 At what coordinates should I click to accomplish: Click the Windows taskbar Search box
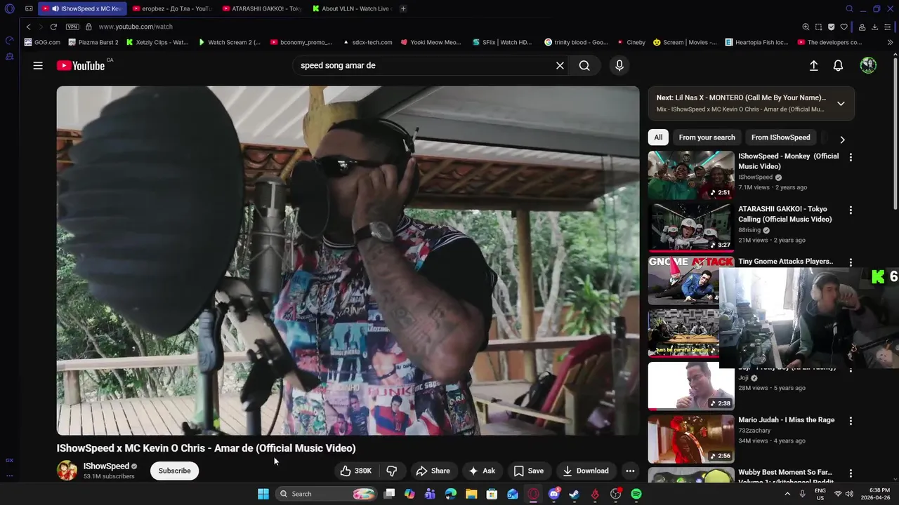point(327,494)
